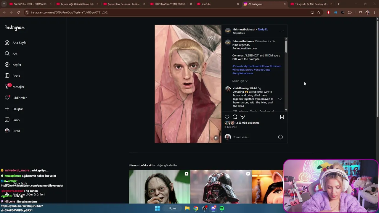Viewport: 379px width, 213px height.
Task: Click the #SnoopDogg hashtag
Action: (262, 70)
